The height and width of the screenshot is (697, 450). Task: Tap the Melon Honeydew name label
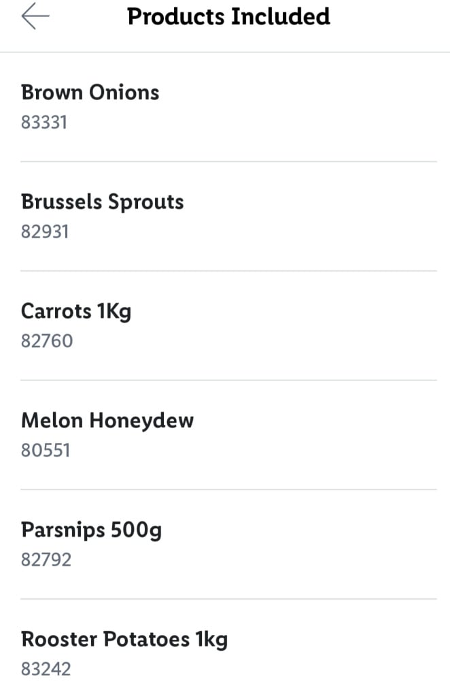pos(108,420)
